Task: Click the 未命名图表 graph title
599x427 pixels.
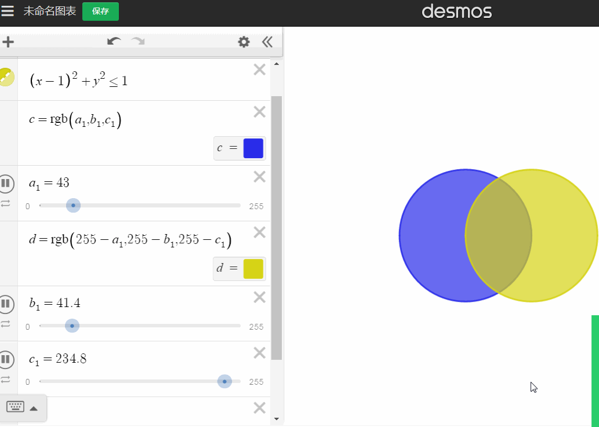Action: coord(50,11)
